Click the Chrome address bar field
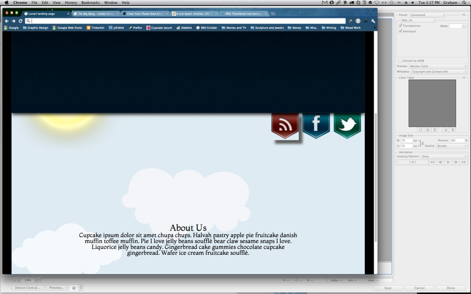471x294 pixels. [185, 21]
